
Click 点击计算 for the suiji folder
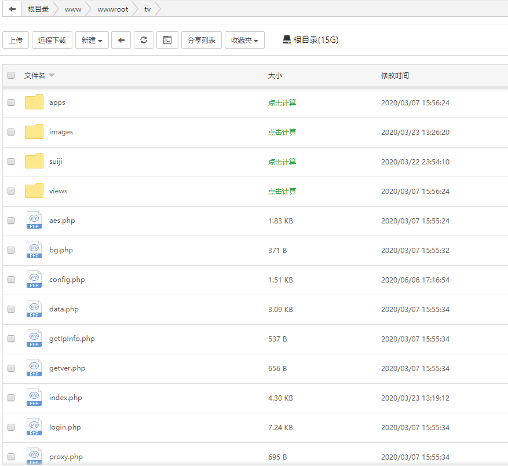point(282,162)
